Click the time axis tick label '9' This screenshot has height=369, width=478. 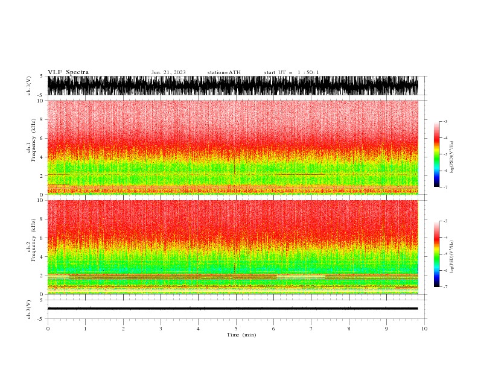[386, 329]
